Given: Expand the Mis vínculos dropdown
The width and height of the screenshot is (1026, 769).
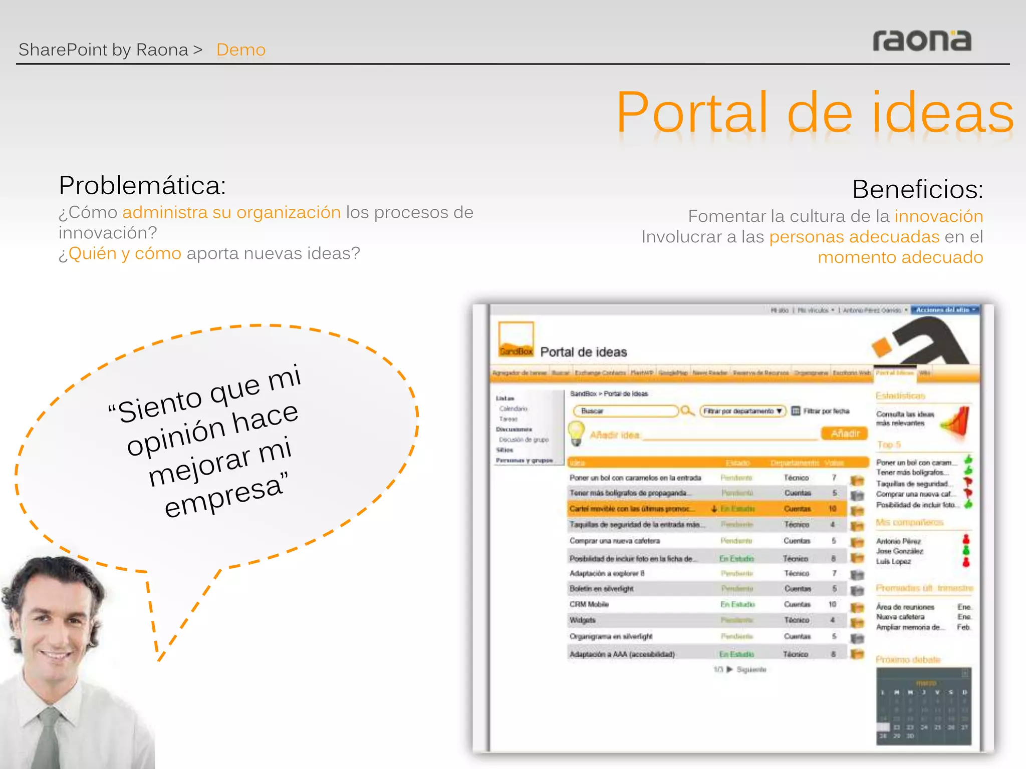Looking at the screenshot, I should point(816,310).
